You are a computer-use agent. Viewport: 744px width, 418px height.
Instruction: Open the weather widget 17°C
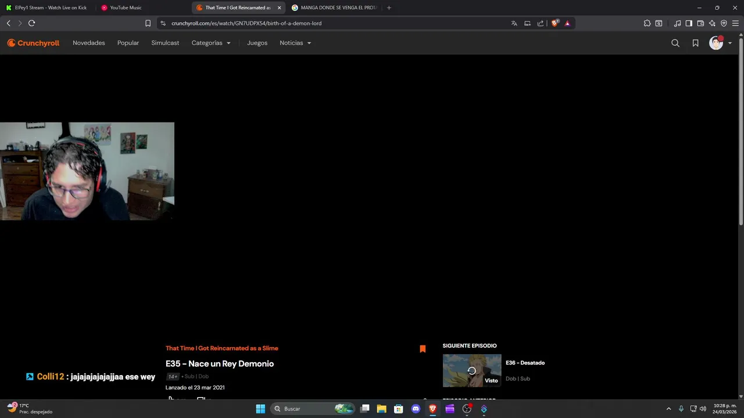tap(30, 409)
